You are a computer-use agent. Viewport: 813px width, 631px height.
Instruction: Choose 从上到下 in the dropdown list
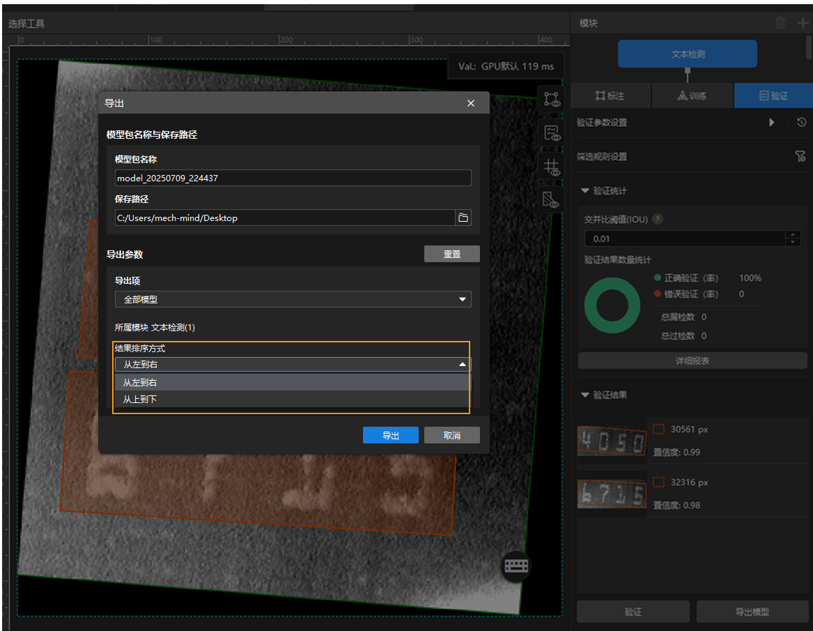pyautogui.click(x=293, y=399)
